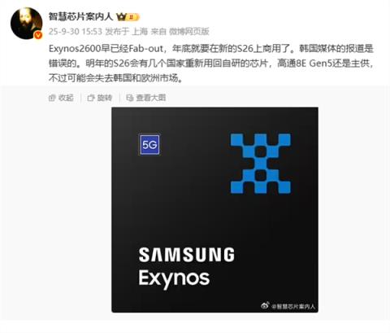Click the blue Exynos X logo
The height and width of the screenshot is (333, 390).
click(261, 164)
